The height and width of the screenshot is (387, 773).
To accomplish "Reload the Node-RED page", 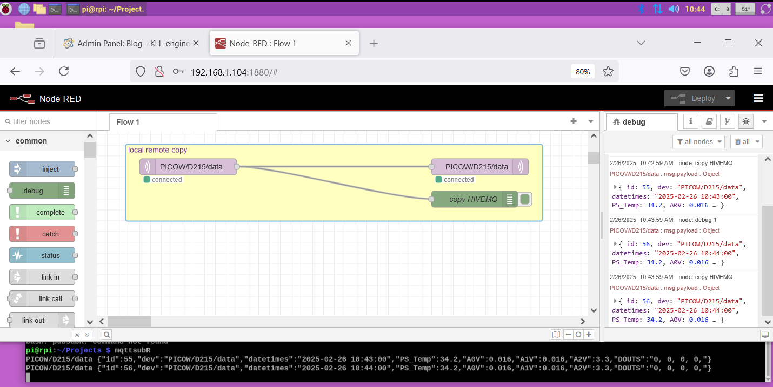I will [x=64, y=71].
